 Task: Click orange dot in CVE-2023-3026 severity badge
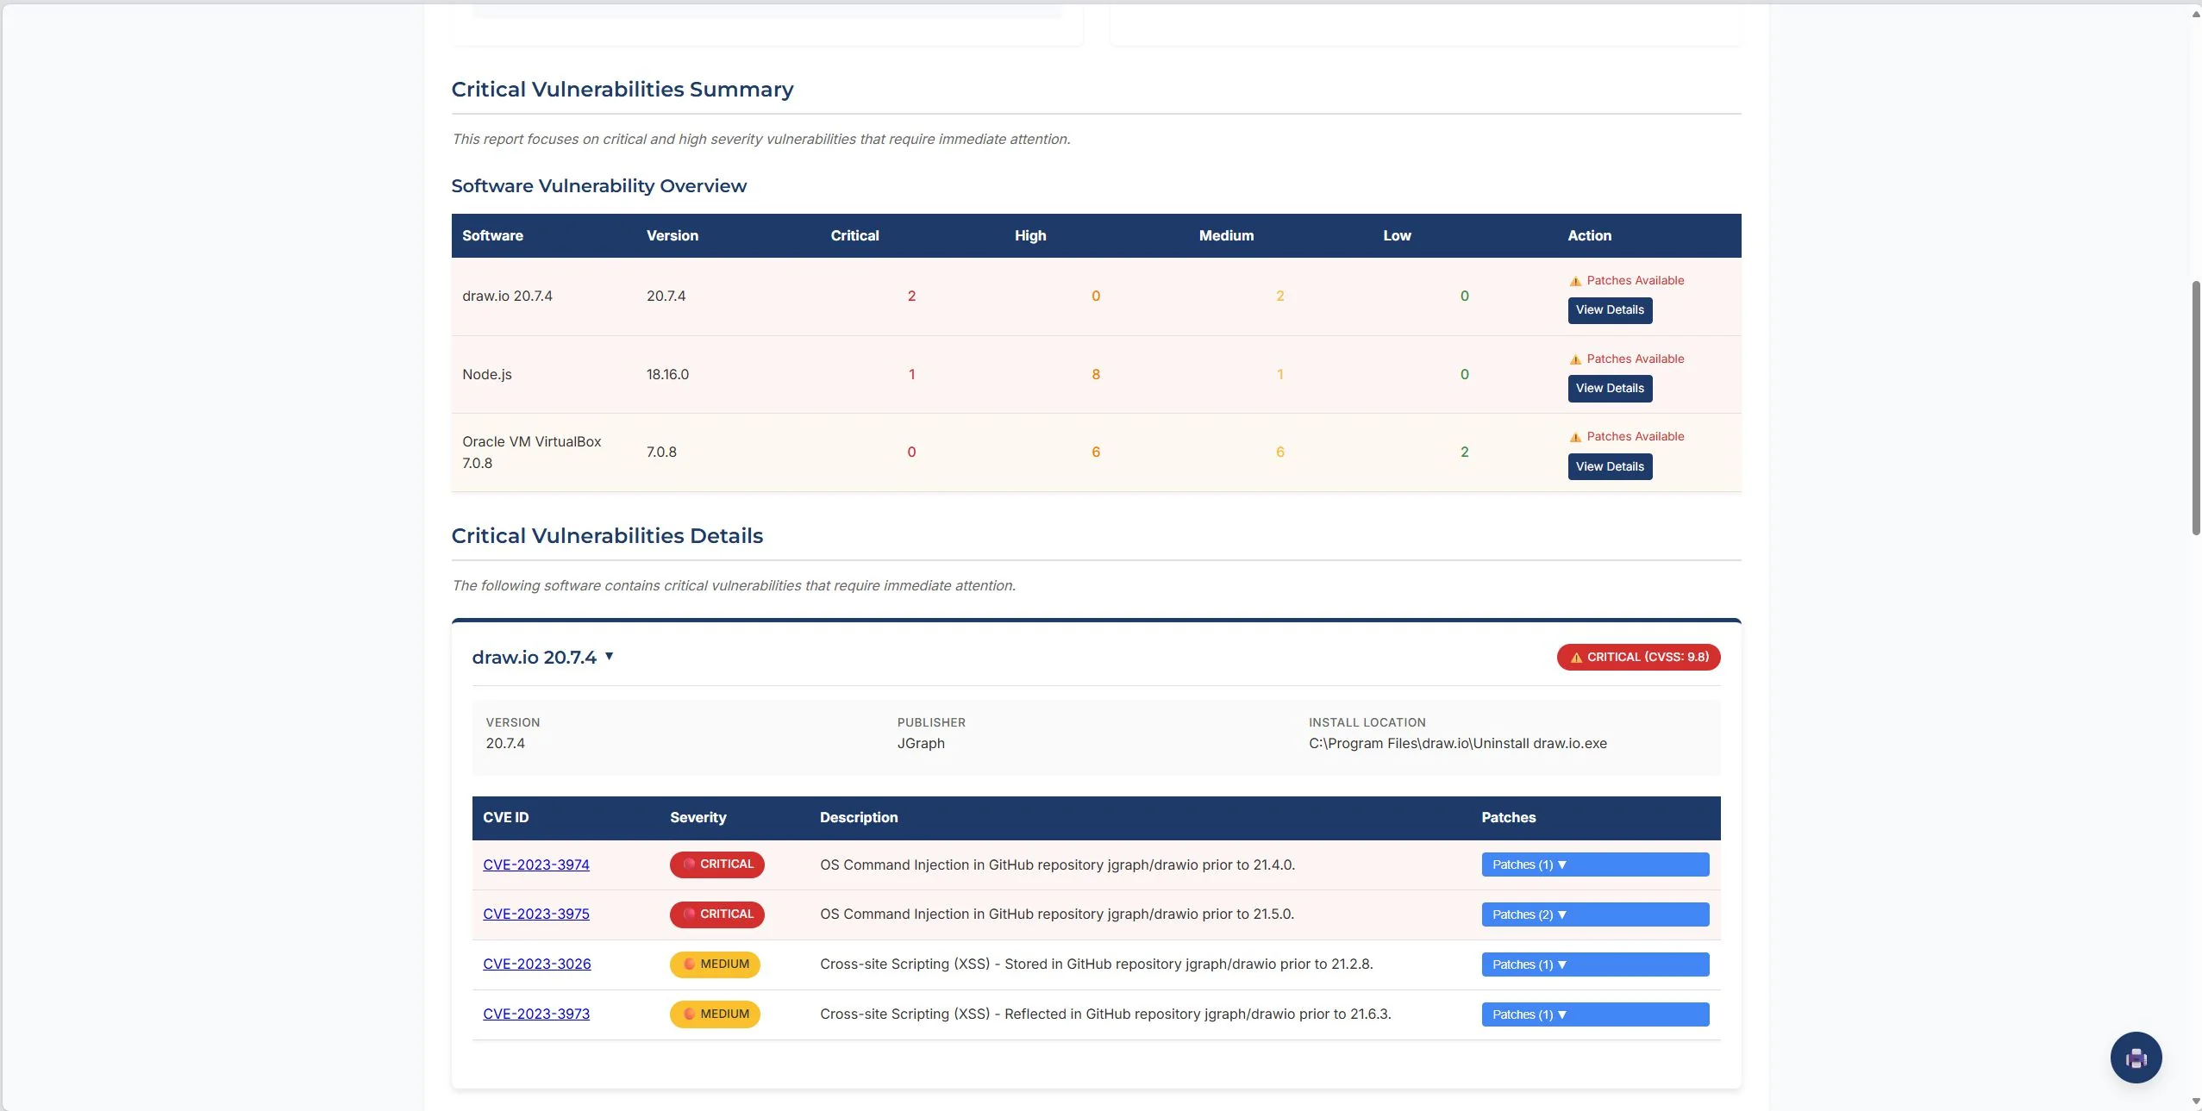tap(689, 964)
